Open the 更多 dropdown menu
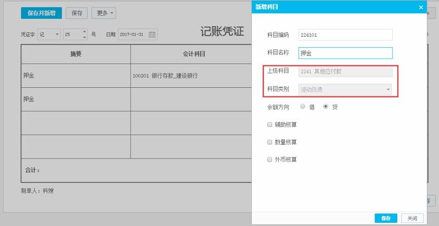Screen dimensions: 439x226 (103, 13)
